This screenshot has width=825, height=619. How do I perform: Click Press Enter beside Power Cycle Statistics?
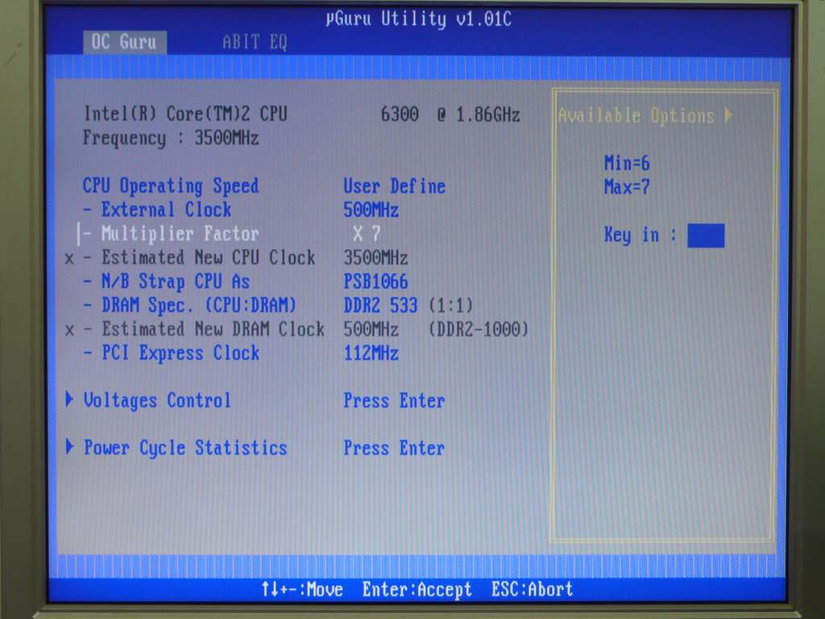point(394,448)
